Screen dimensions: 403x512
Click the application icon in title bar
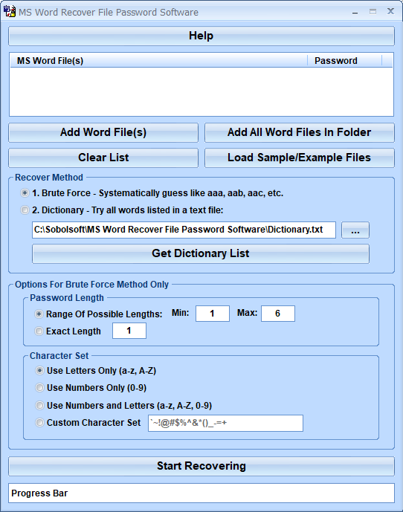tap(9, 11)
